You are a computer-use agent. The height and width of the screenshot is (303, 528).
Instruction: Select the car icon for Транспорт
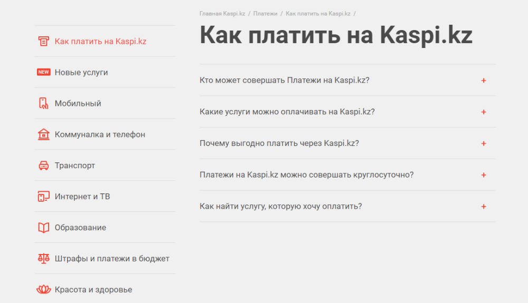[43, 165]
